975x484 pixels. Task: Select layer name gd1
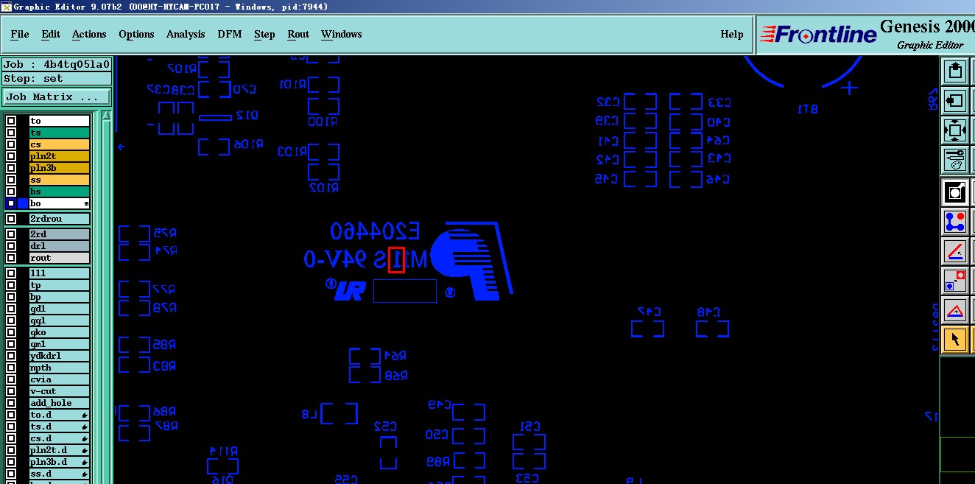59,309
